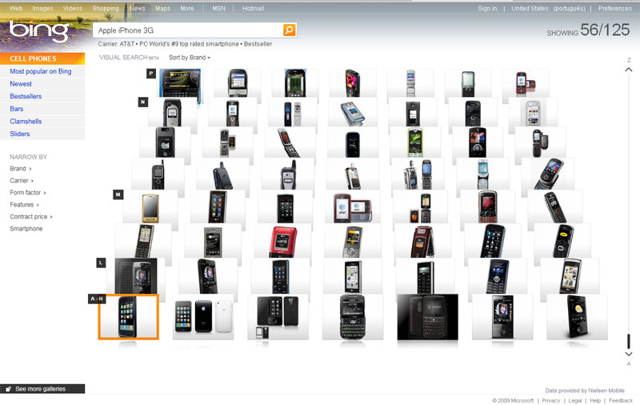Click the VISUAL SEARCH beta label
The height and width of the screenshot is (405, 640).
tap(129, 58)
